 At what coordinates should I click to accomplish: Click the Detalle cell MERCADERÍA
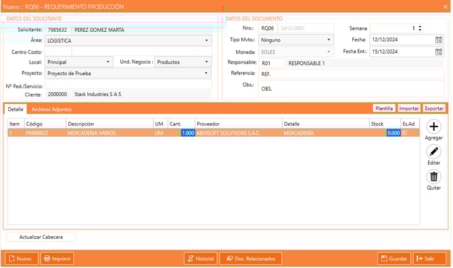coord(326,133)
